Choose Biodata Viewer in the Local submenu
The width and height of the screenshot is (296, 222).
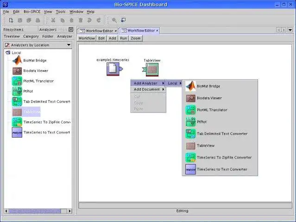pos(220,98)
